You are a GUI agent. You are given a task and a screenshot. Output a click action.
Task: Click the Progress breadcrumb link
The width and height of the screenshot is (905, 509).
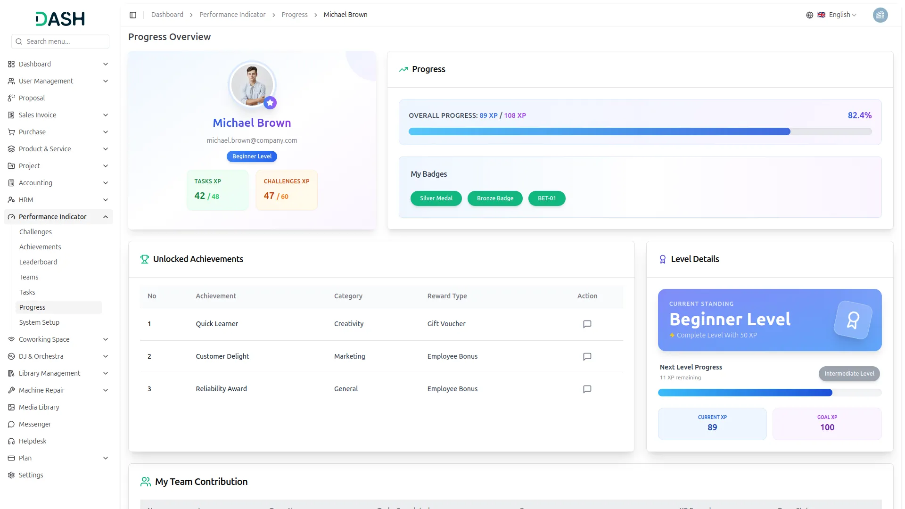point(294,15)
